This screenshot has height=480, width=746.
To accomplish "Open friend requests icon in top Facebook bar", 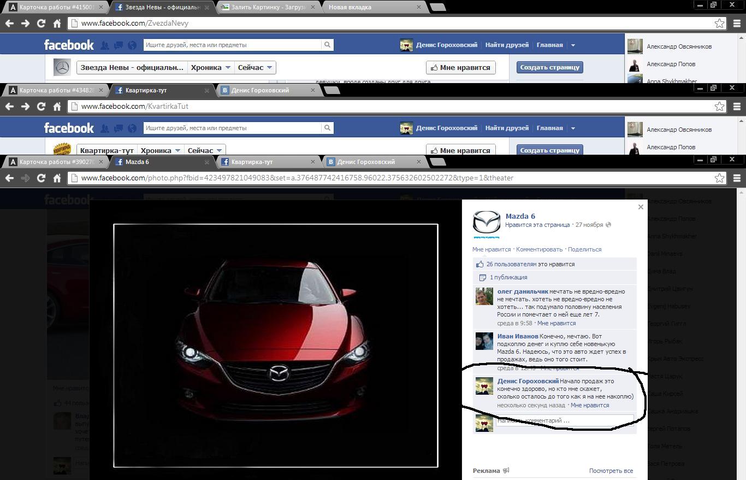I will (105, 45).
